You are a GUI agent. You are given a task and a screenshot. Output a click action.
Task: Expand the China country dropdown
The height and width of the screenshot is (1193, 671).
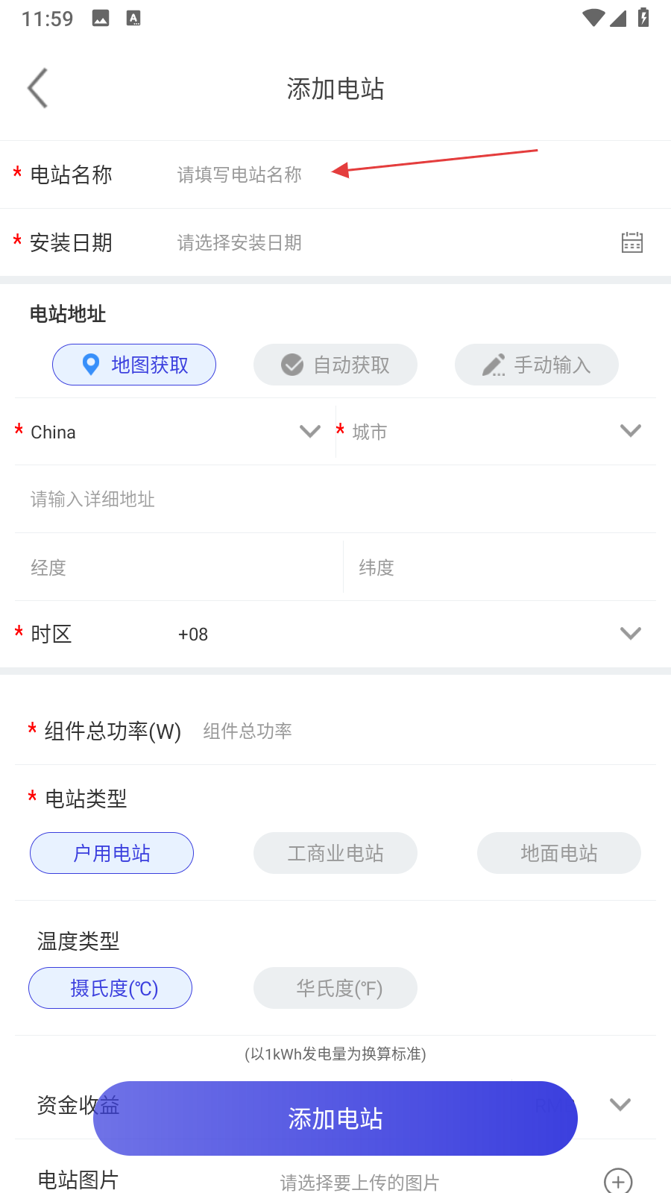point(309,431)
